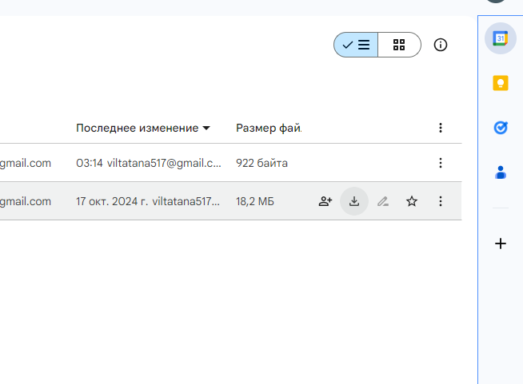Get add-ons with plus icon
The width and height of the screenshot is (523, 384).
(x=501, y=243)
